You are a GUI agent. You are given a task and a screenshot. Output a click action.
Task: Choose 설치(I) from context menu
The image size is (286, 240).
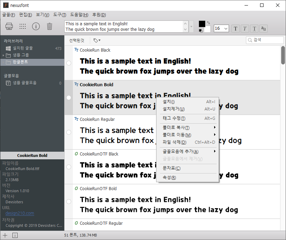click(188, 102)
